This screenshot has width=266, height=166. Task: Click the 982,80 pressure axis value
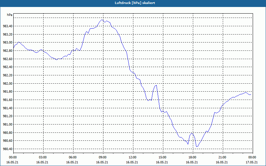(x=7, y=51)
